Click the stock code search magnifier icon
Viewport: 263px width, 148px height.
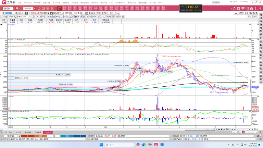click(17, 13)
